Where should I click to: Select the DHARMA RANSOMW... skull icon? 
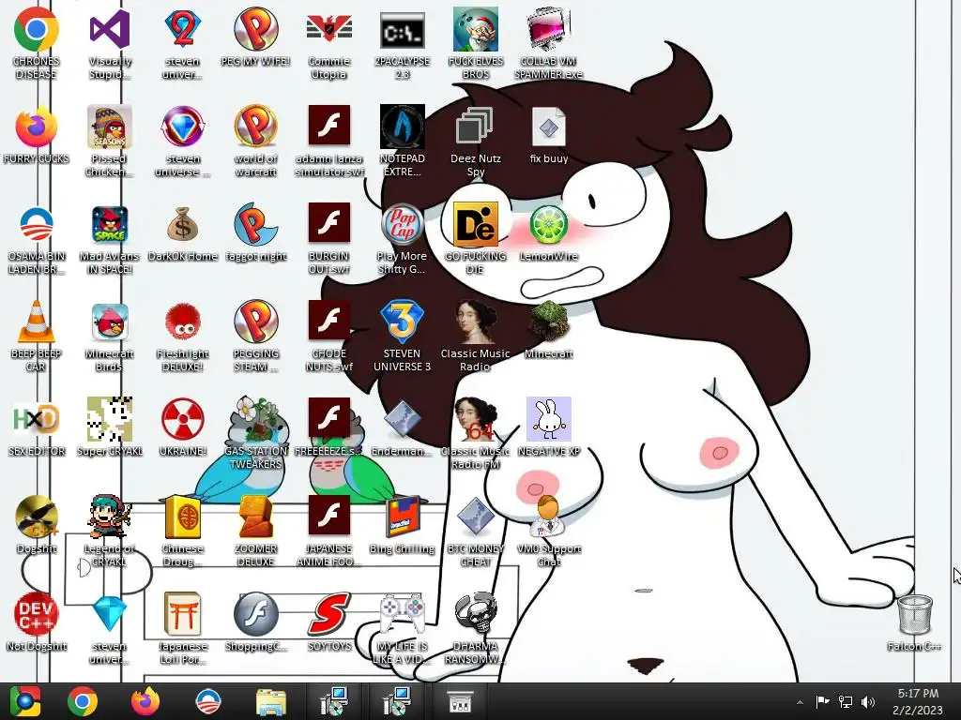point(475,614)
